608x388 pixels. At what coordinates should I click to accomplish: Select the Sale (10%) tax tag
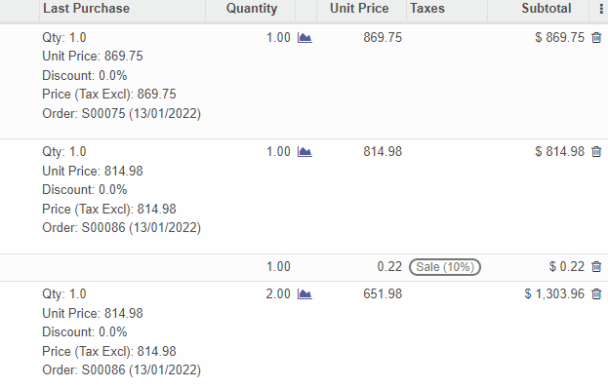445,267
